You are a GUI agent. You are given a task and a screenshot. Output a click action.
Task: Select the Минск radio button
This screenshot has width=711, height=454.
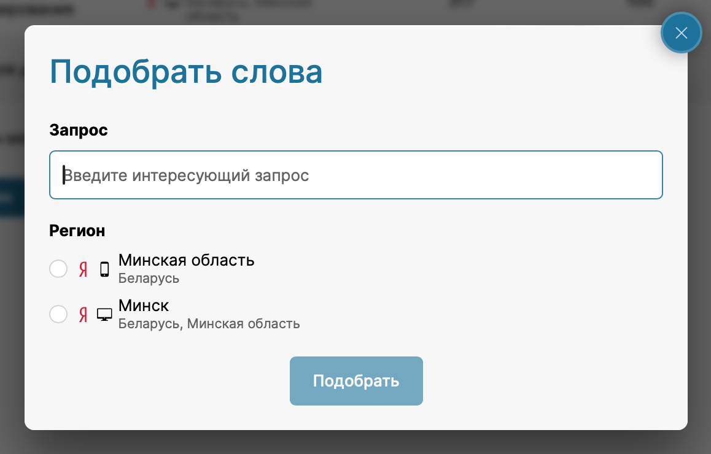[58, 314]
